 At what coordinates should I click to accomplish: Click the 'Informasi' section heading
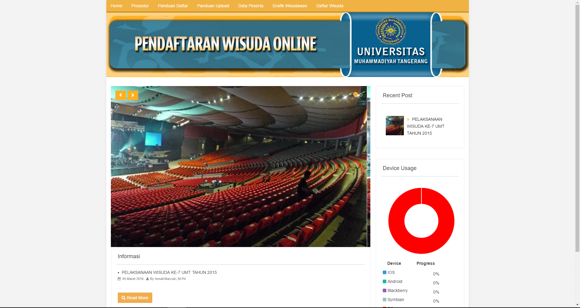(x=129, y=256)
